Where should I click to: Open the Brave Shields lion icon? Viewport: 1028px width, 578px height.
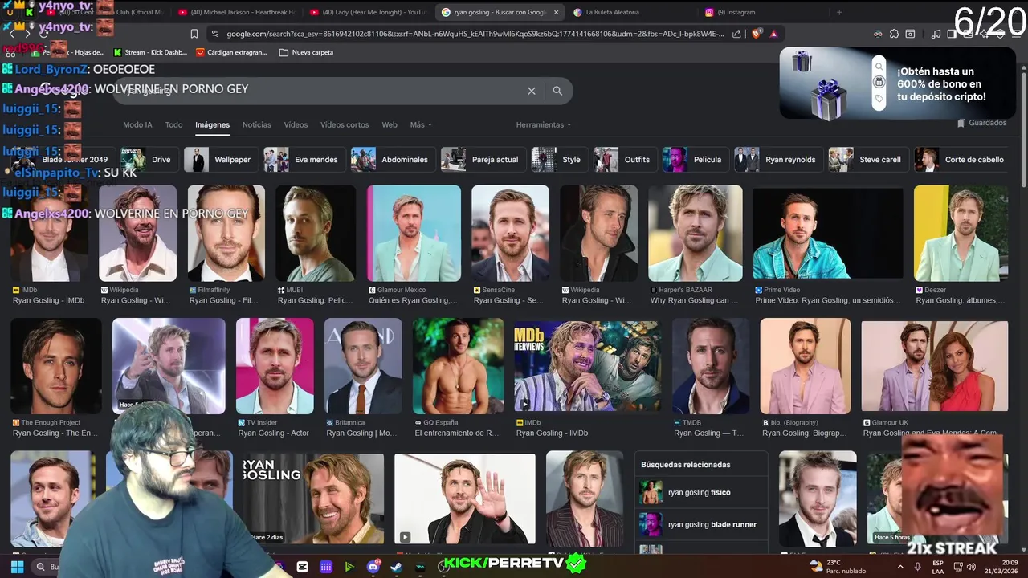coord(757,34)
